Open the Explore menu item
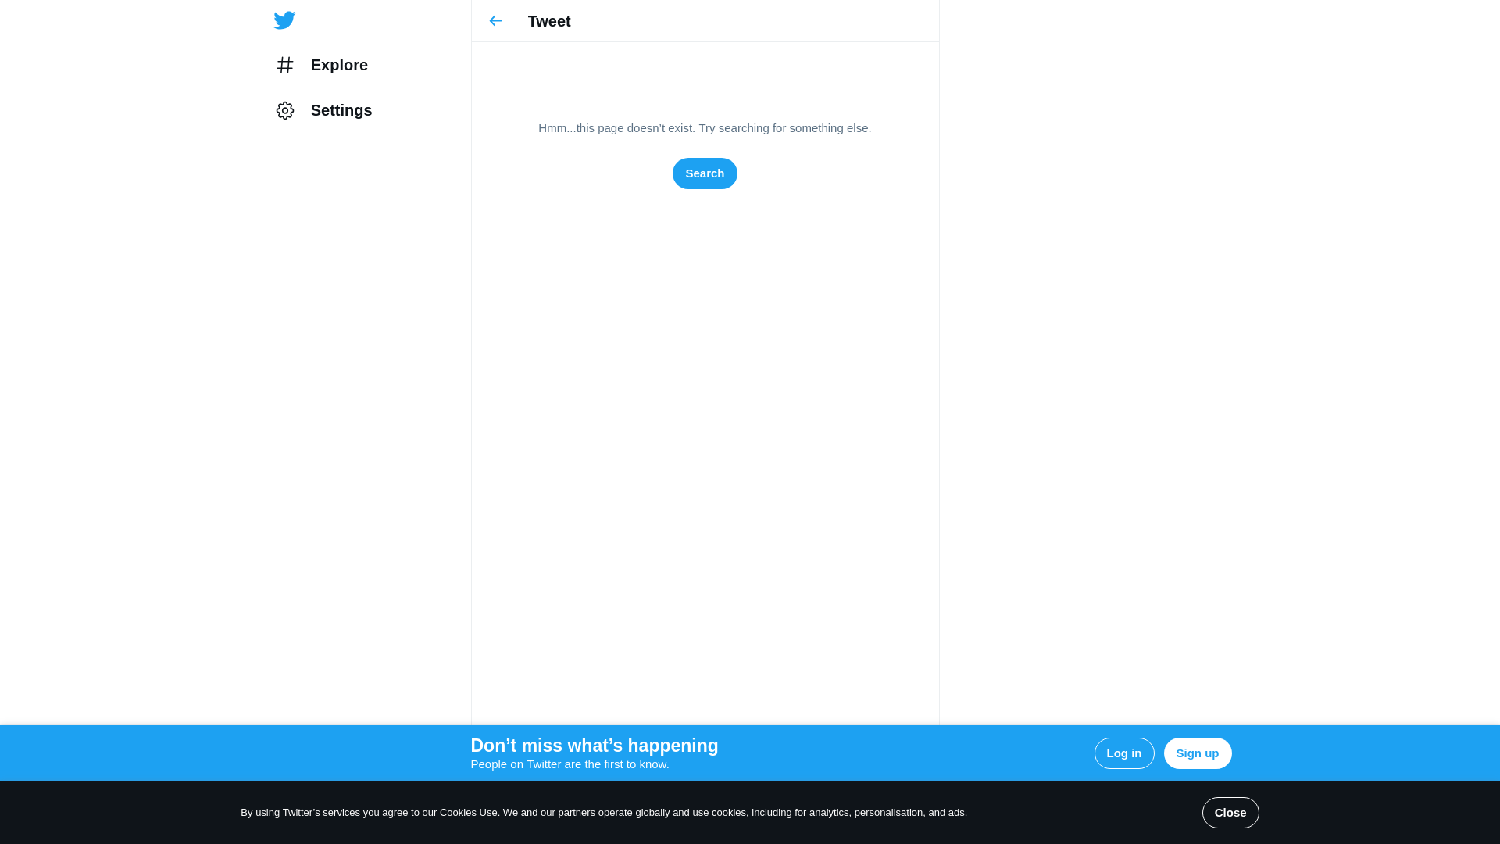The height and width of the screenshot is (844, 1500). [x=322, y=65]
